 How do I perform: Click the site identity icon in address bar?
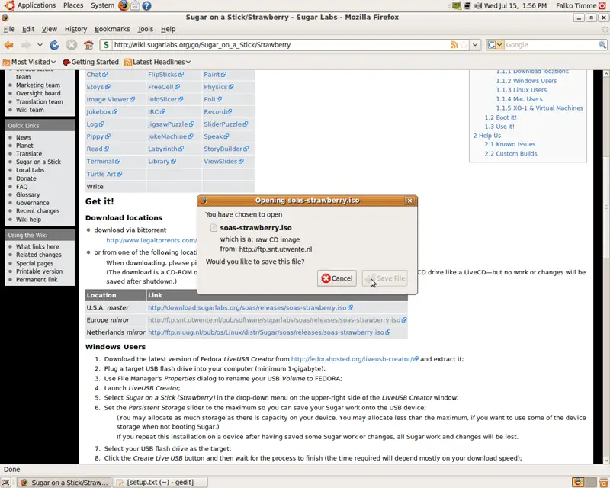pos(106,45)
